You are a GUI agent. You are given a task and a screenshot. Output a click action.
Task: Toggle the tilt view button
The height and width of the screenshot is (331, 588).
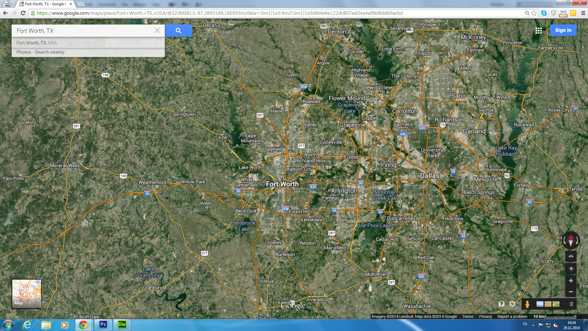571,256
